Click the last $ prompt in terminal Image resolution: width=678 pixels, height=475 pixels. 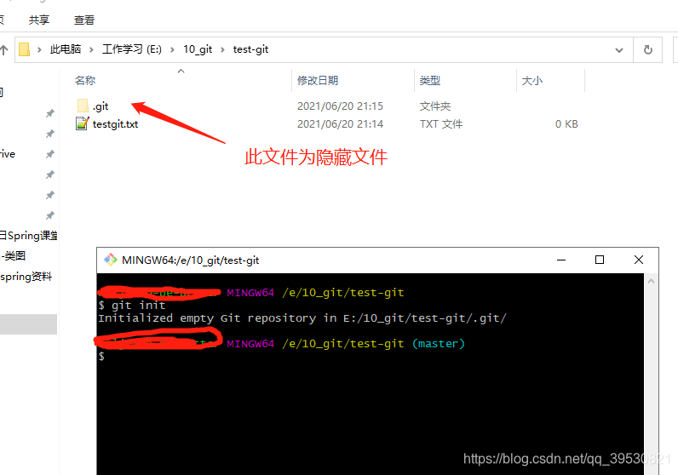[x=101, y=356]
